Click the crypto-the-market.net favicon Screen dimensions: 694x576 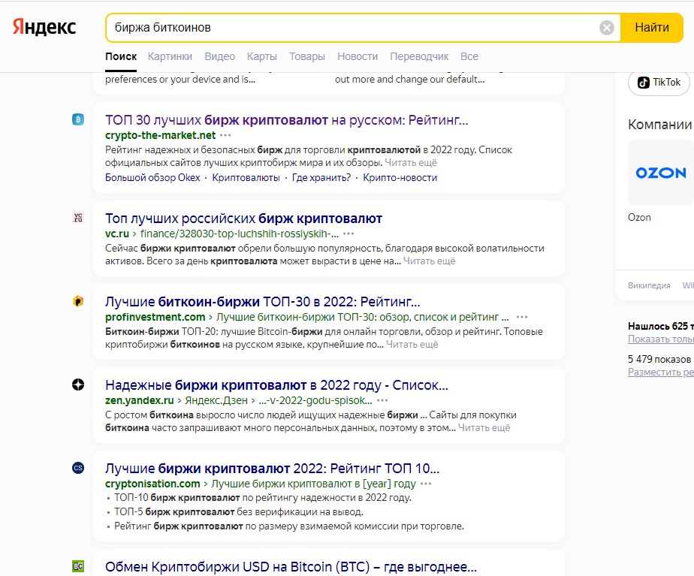[x=78, y=119]
